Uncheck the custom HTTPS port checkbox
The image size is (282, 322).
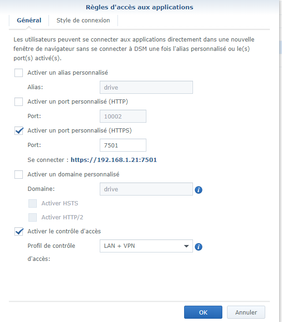[19, 131]
